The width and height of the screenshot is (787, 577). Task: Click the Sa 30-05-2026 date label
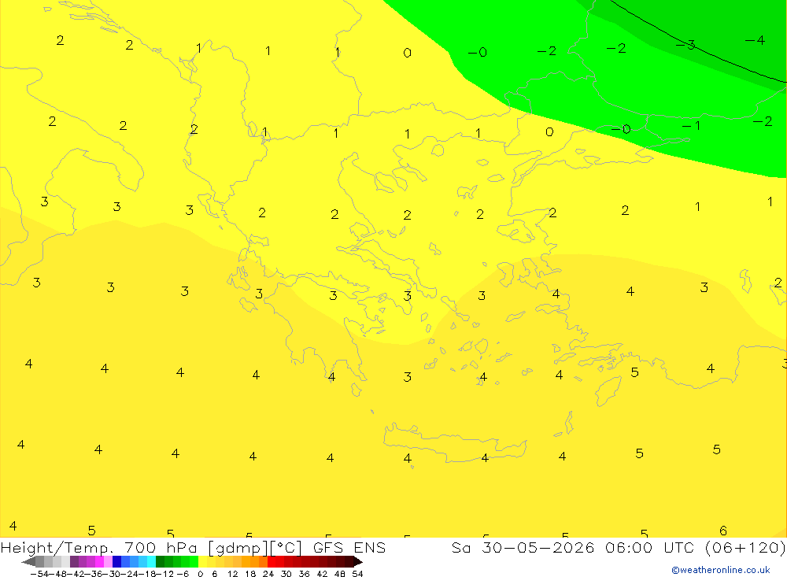pos(523,547)
